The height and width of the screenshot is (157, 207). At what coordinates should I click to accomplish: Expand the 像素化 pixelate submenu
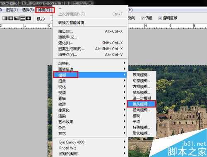(x=90, y=110)
